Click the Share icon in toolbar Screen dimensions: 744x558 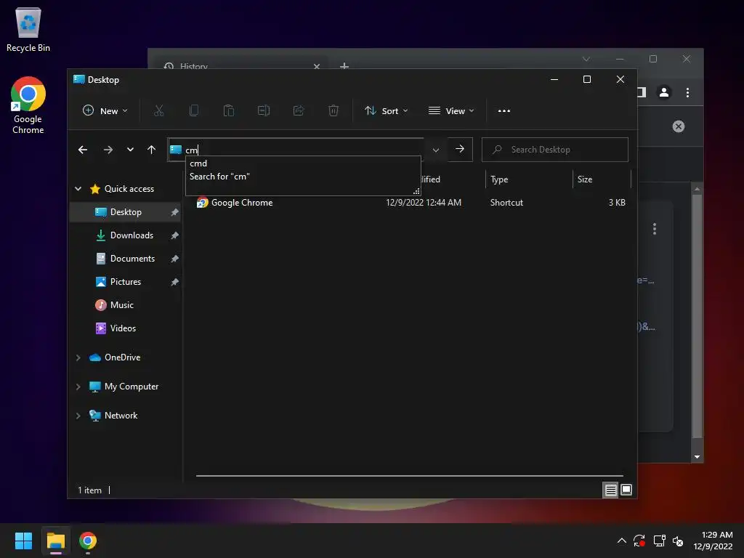tap(299, 111)
